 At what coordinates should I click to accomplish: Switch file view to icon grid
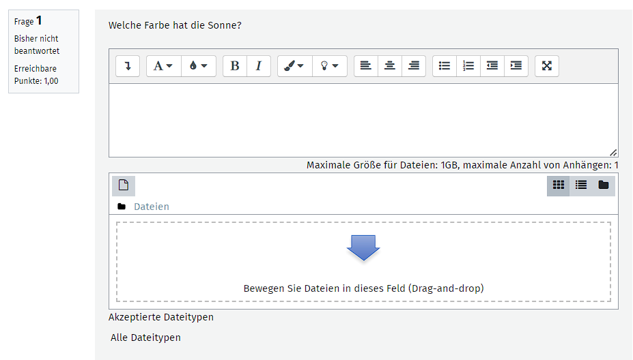coord(559,185)
